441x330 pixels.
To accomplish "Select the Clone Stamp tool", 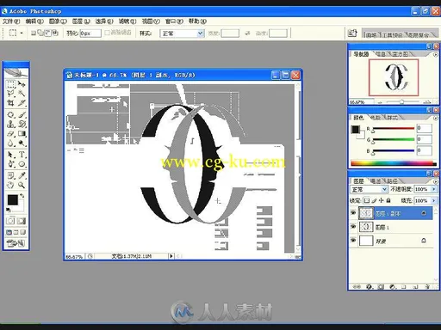I will tap(11, 124).
